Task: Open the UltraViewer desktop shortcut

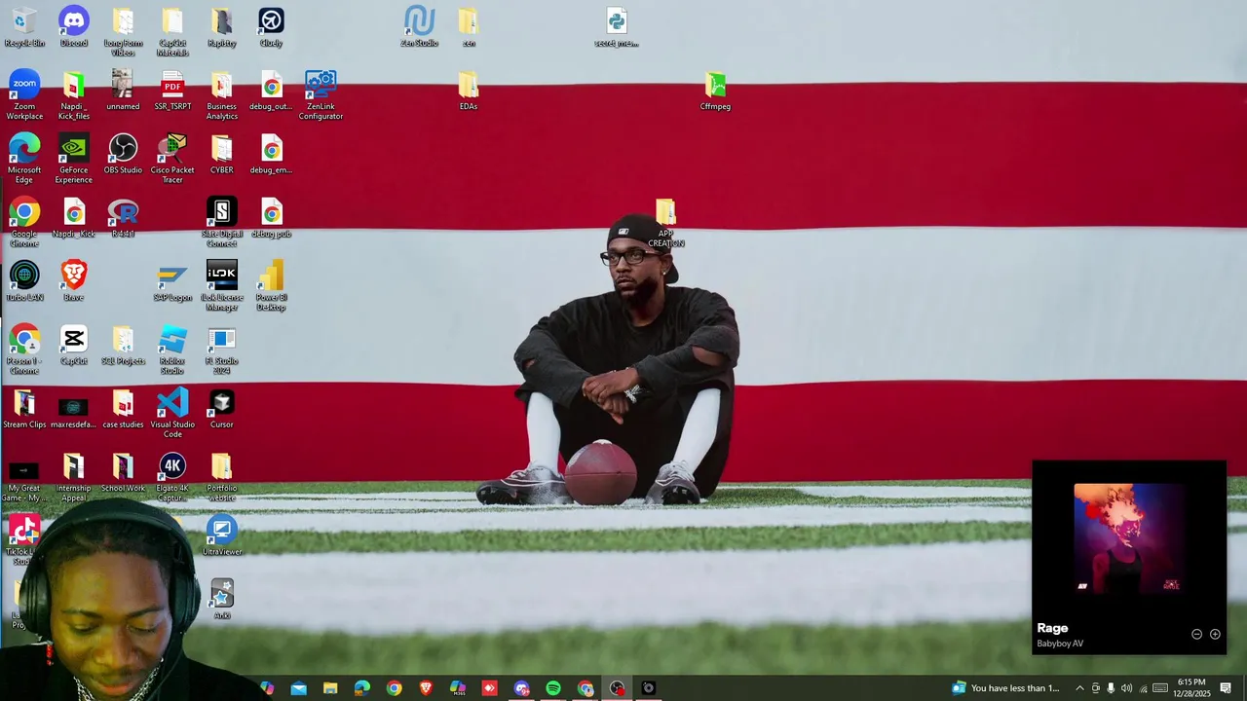Action: tap(222, 535)
